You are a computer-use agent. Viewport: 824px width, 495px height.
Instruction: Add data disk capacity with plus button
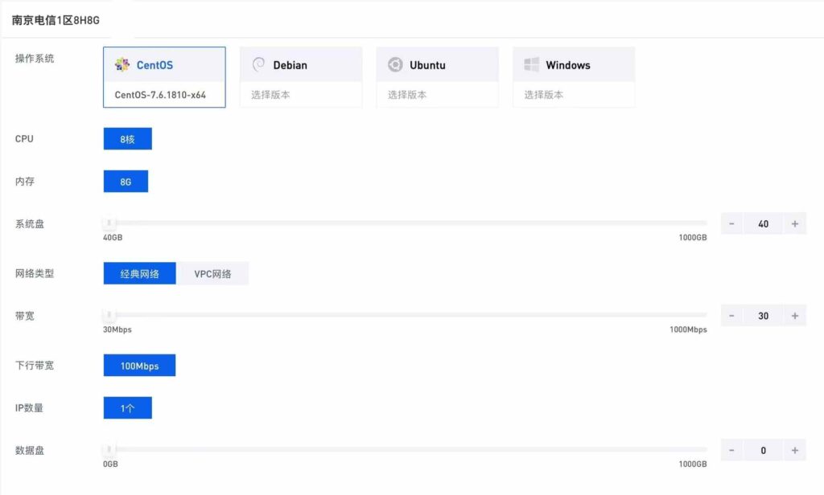tap(794, 451)
